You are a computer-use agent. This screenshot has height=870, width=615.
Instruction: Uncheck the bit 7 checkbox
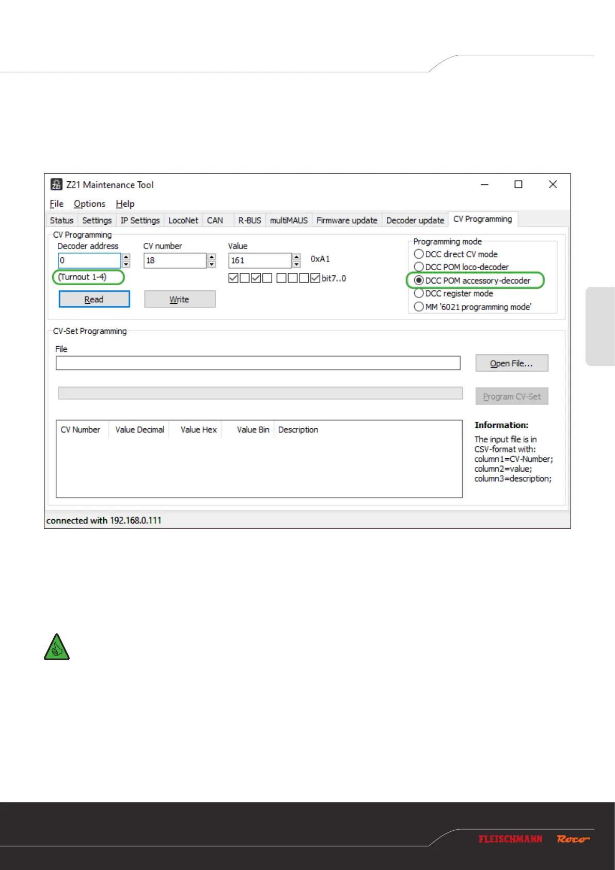(x=233, y=278)
